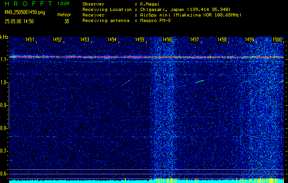Screen dimensions: 288x183
Task: Click the 1458 time marker
Action: (x=222, y=39)
